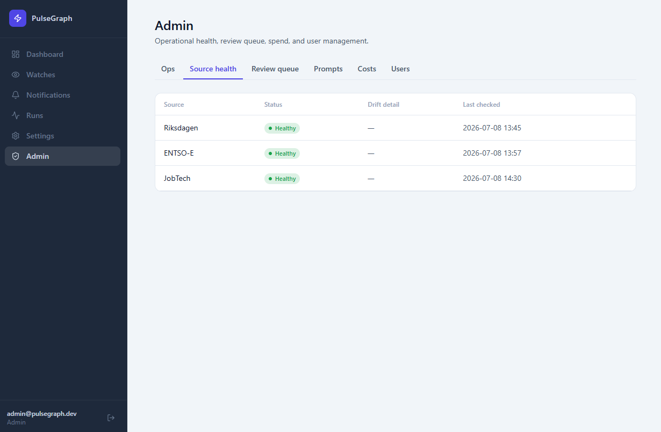The height and width of the screenshot is (432, 661).
Task: Click drift detail dash for Riksdagen
Action: (371, 128)
